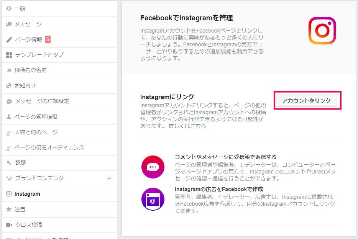Click the person icon beside ページの管理権限
The height and width of the screenshot is (239, 358).
coord(9,117)
